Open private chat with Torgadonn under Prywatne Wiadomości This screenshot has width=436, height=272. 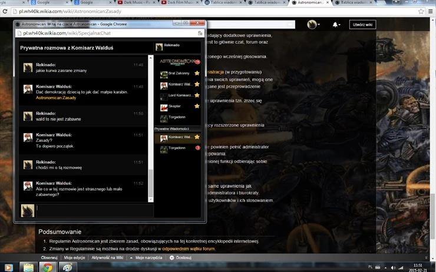pyautogui.click(x=177, y=148)
